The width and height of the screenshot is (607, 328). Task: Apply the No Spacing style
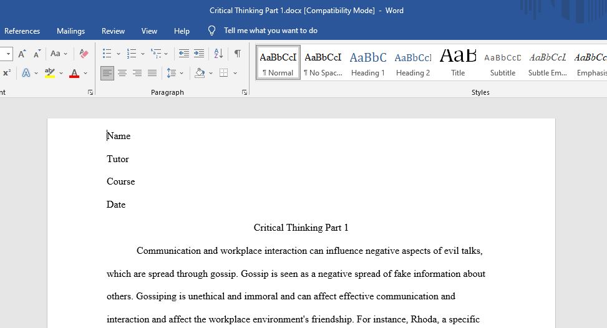tap(323, 62)
